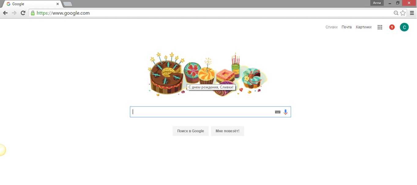This screenshot has width=417, height=185.
Task: Open the Google apps grid
Action: coord(380,27)
